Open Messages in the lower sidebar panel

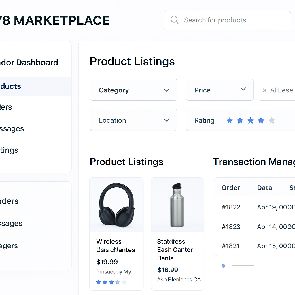11,223
